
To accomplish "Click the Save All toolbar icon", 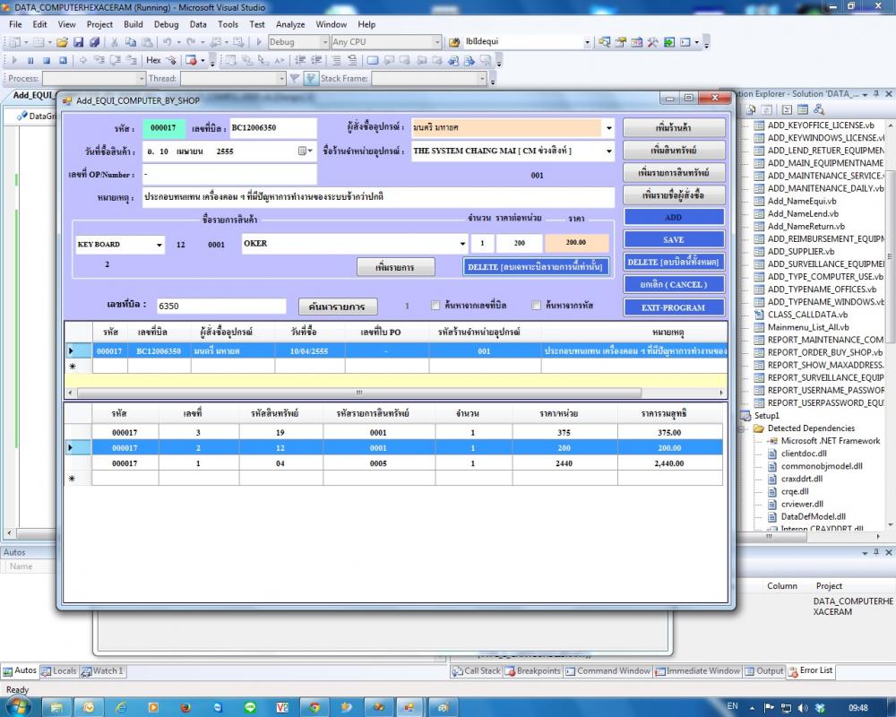I will 94,42.
